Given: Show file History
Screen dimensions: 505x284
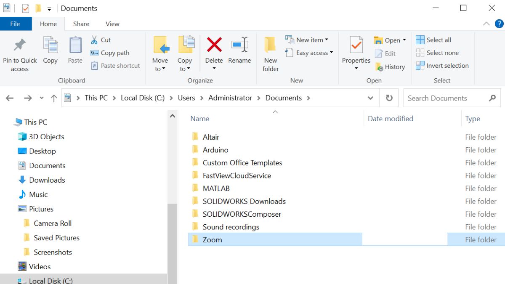Looking at the screenshot, I should pos(390,66).
